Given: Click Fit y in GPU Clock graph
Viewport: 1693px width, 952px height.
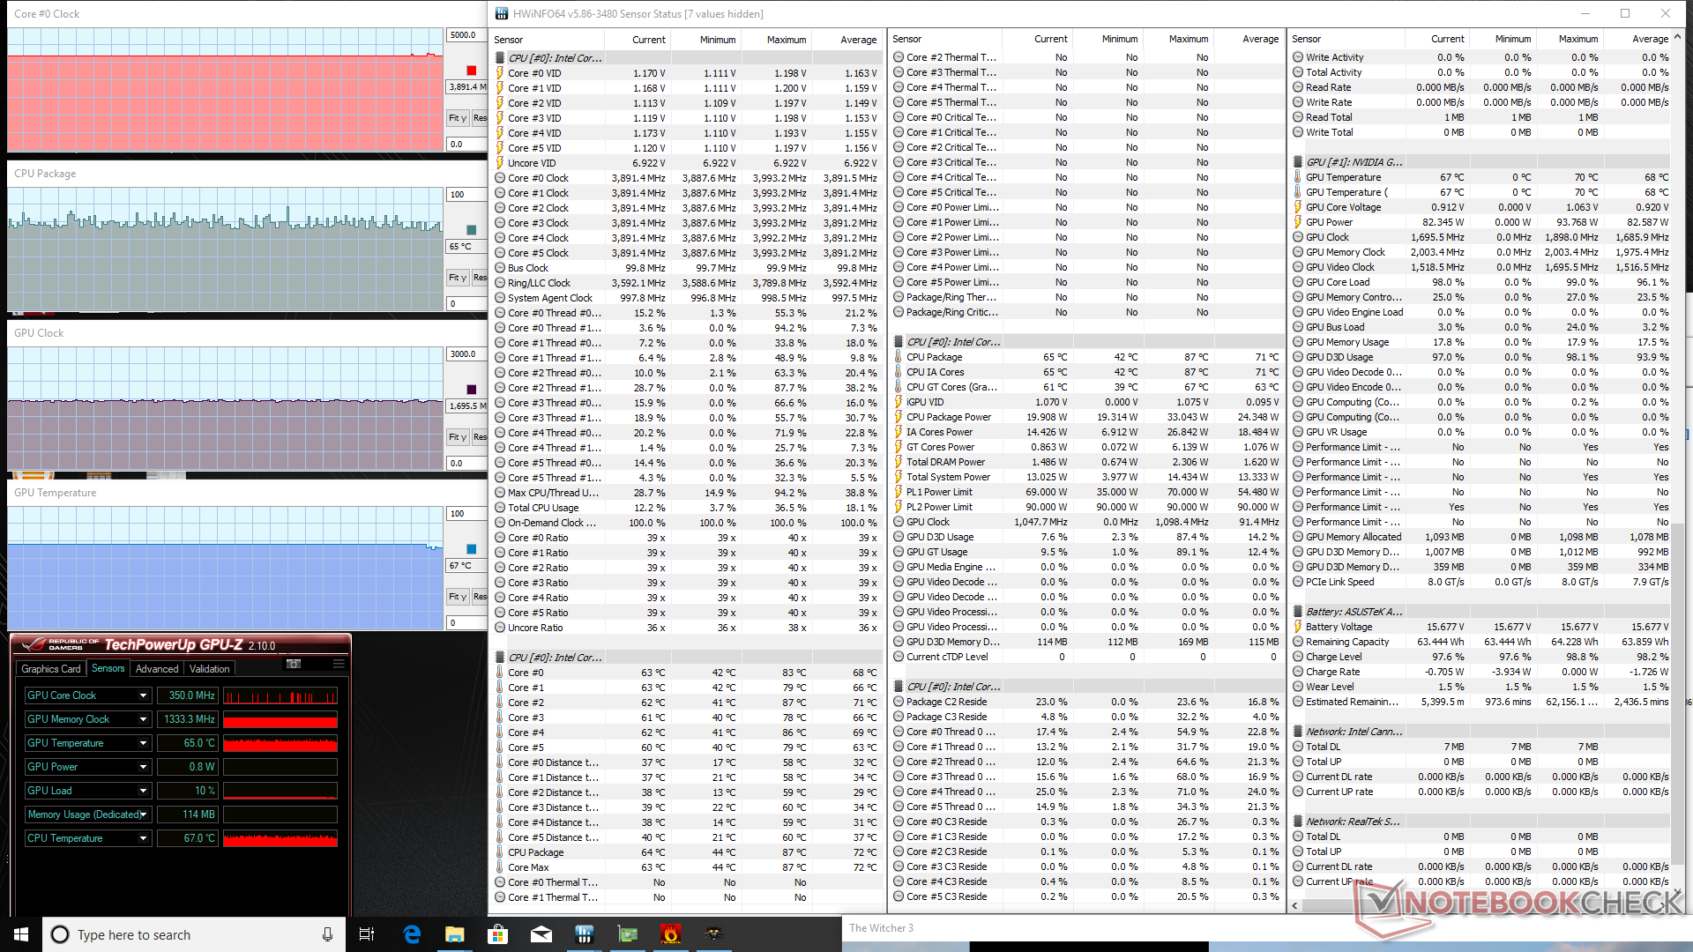Looking at the screenshot, I should tap(458, 437).
